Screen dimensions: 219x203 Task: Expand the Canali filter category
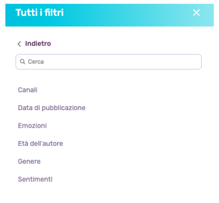click(28, 90)
